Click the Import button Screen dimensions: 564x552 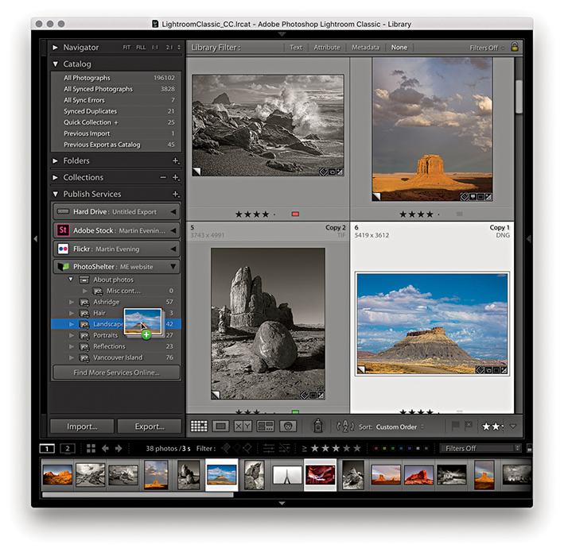pyautogui.click(x=82, y=427)
